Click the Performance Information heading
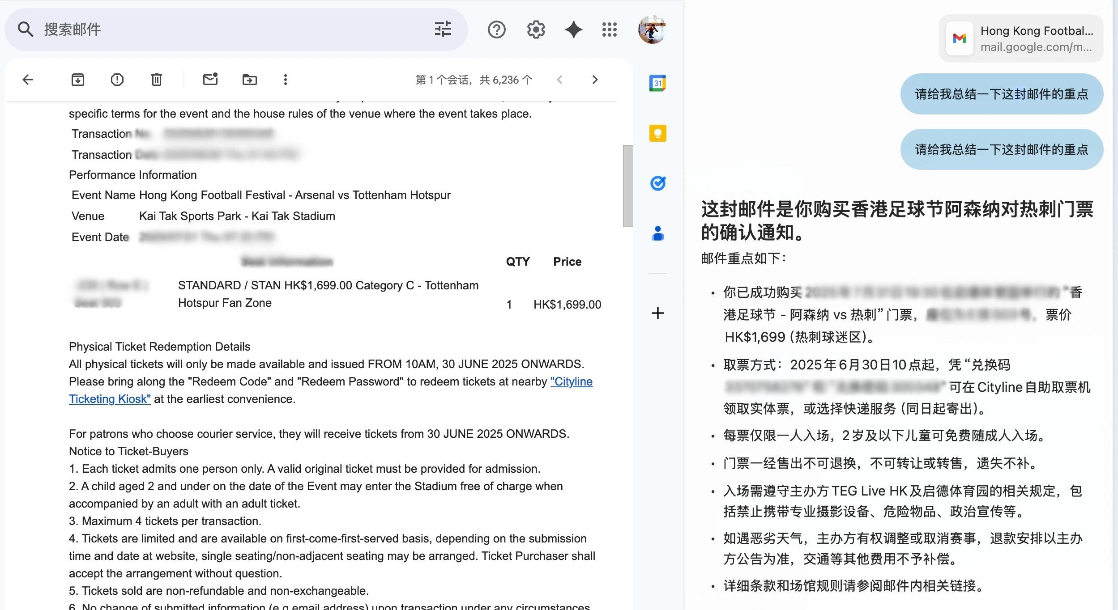 point(132,175)
